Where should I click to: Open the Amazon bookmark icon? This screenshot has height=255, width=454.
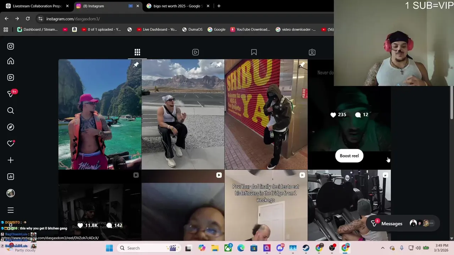[74, 29]
